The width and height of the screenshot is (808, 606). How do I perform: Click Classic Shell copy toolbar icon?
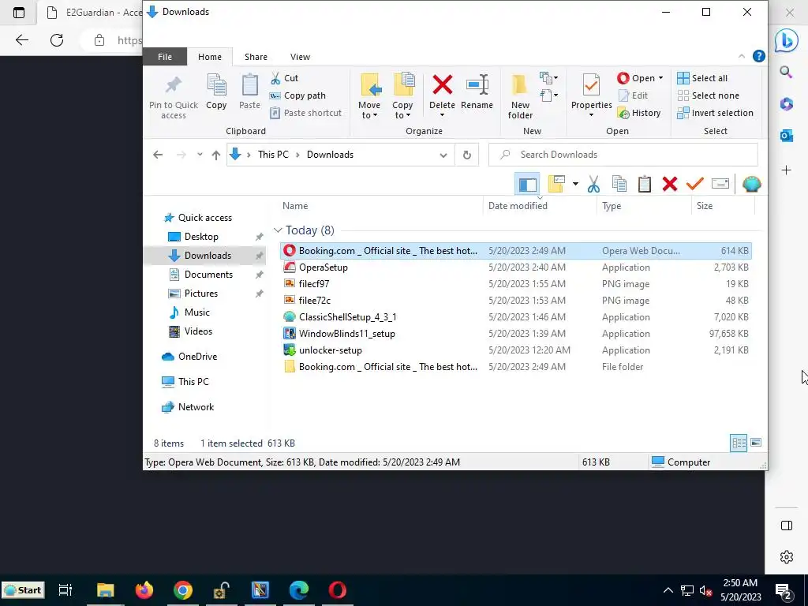coord(619,184)
